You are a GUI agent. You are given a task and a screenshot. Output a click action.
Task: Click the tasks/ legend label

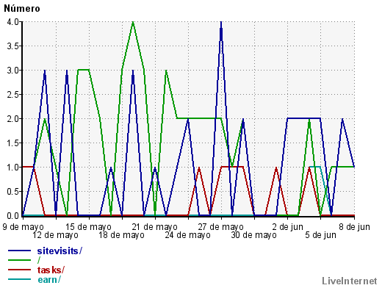(x=51, y=270)
